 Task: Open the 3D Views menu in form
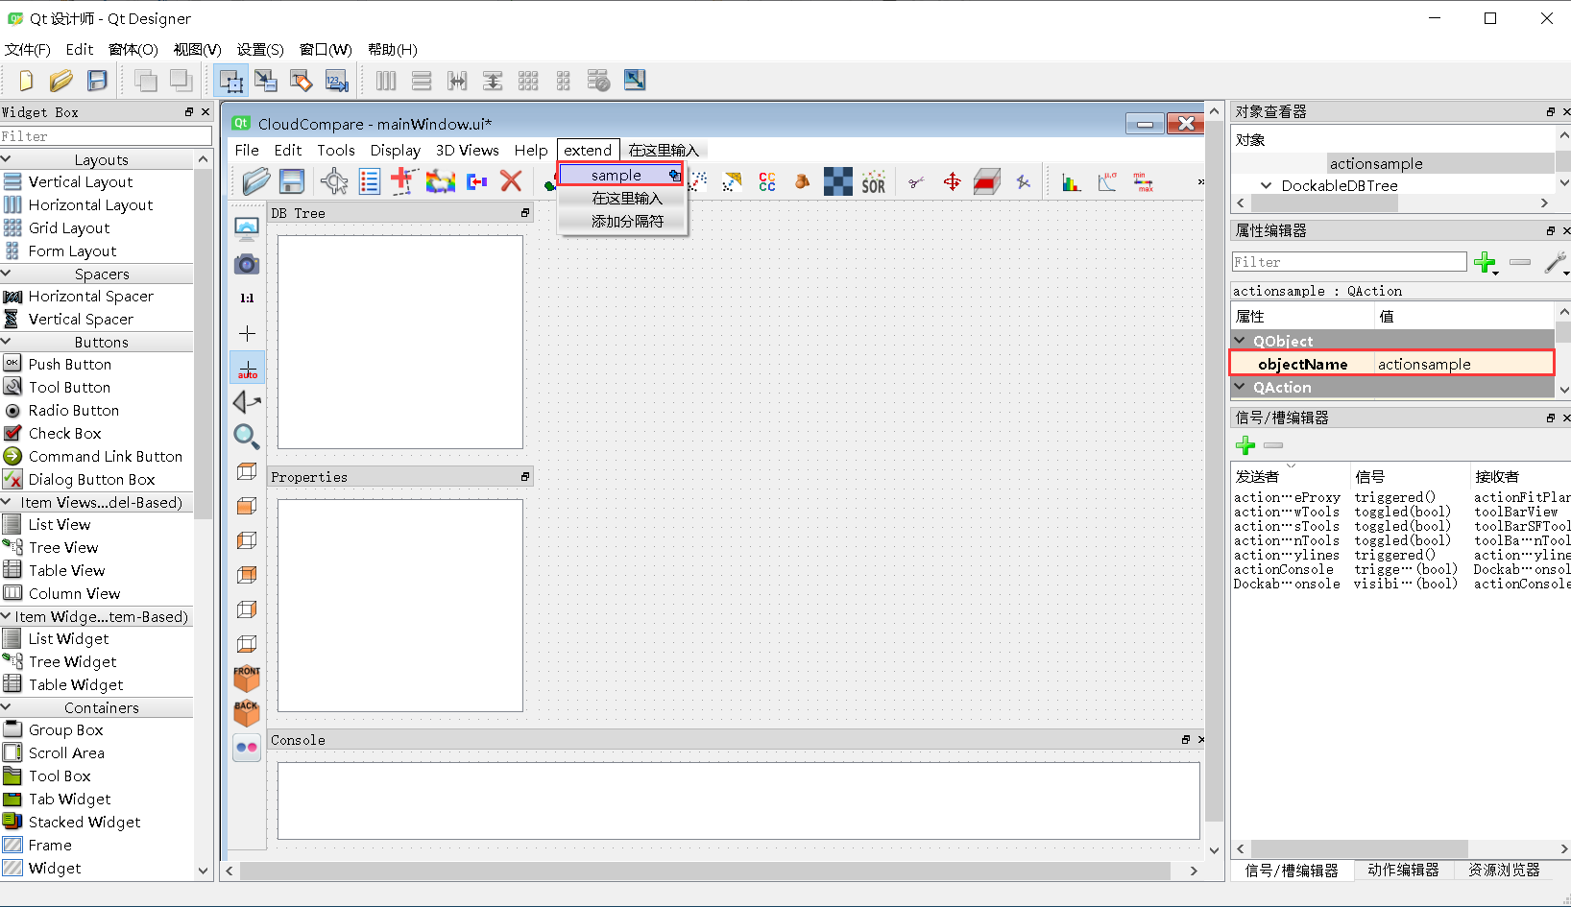pos(468,151)
